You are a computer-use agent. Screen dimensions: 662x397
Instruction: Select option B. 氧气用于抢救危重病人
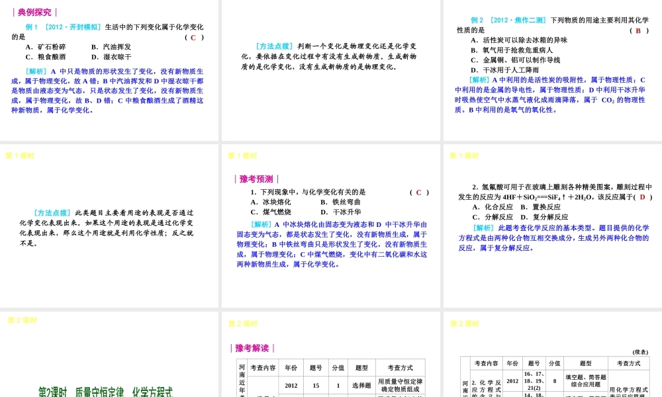tap(512, 50)
